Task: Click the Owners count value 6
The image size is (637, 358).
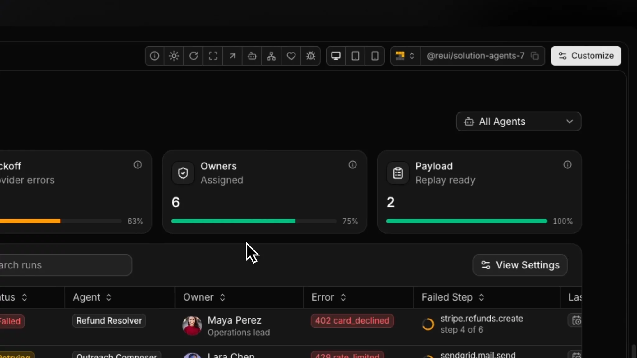Action: pyautogui.click(x=175, y=202)
